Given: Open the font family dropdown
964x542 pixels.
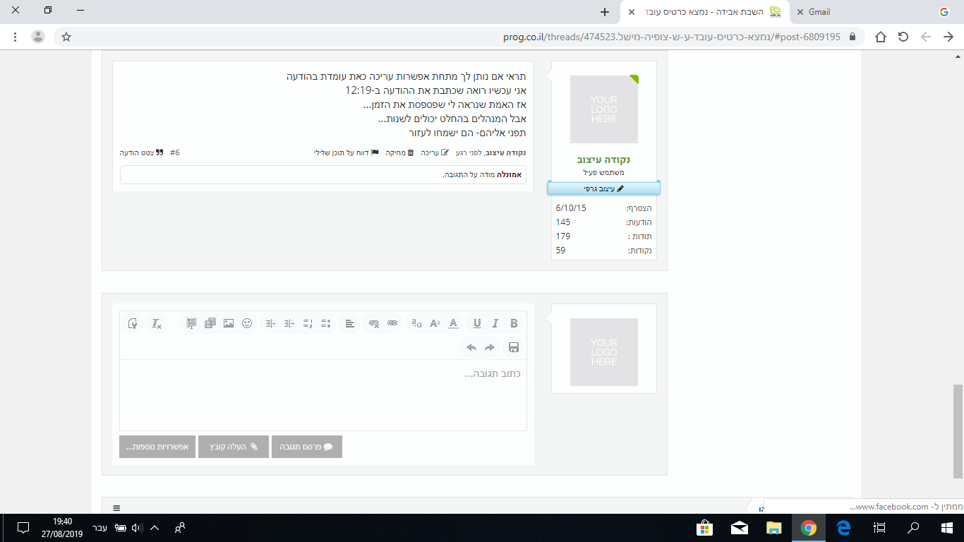Looking at the screenshot, I should coord(417,323).
